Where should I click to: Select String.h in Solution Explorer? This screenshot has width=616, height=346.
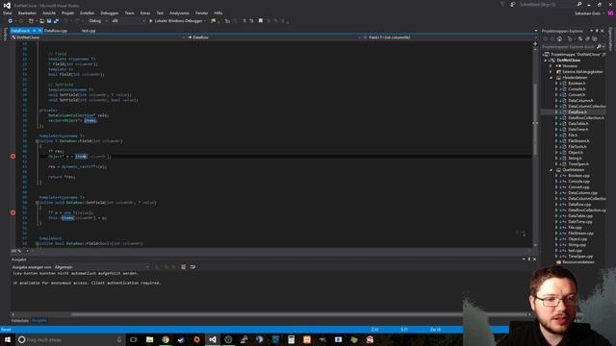(x=575, y=159)
